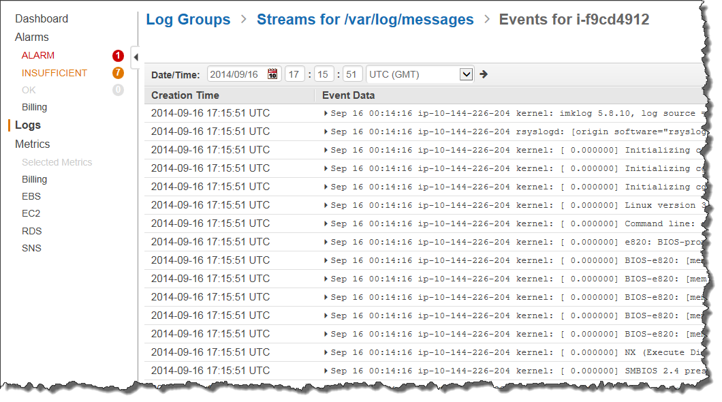Viewport: 722px width, 402px height.
Task: Click the Creation Time column header
Action: point(185,95)
